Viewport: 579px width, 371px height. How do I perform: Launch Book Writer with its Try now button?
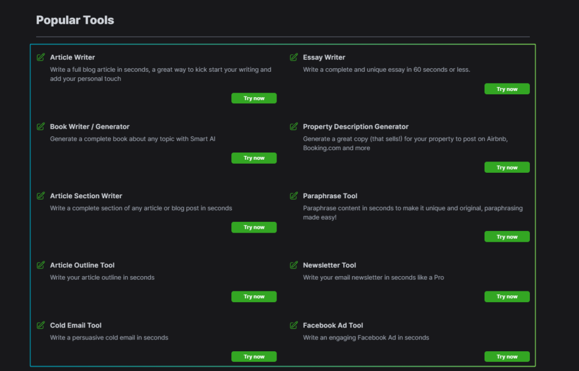click(x=254, y=158)
